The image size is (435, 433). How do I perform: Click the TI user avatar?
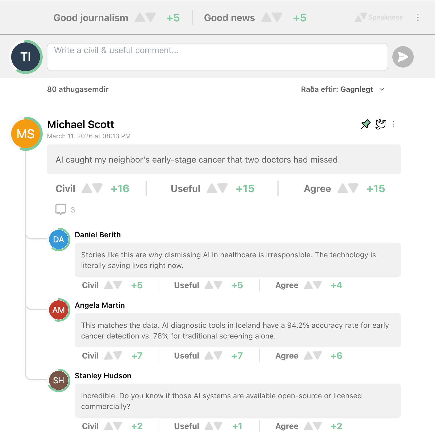pyautogui.click(x=26, y=57)
